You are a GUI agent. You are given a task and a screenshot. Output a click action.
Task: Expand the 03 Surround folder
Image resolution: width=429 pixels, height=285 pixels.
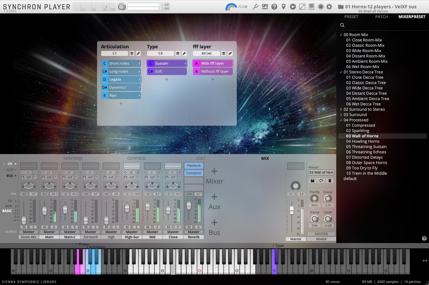coord(341,114)
